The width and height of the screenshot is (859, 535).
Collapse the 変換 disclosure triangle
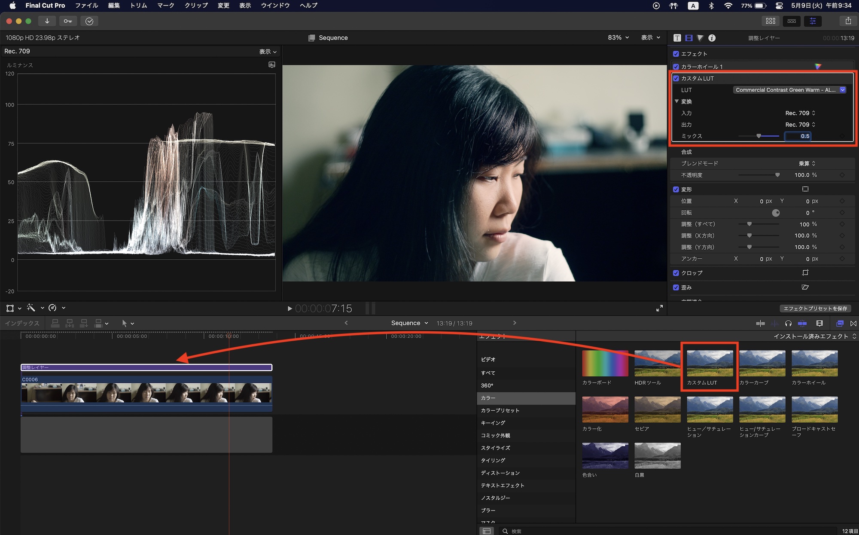point(677,101)
